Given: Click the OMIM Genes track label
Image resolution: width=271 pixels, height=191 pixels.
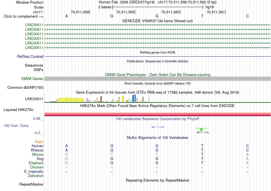Looking at the screenshot, I should coord(32,79).
